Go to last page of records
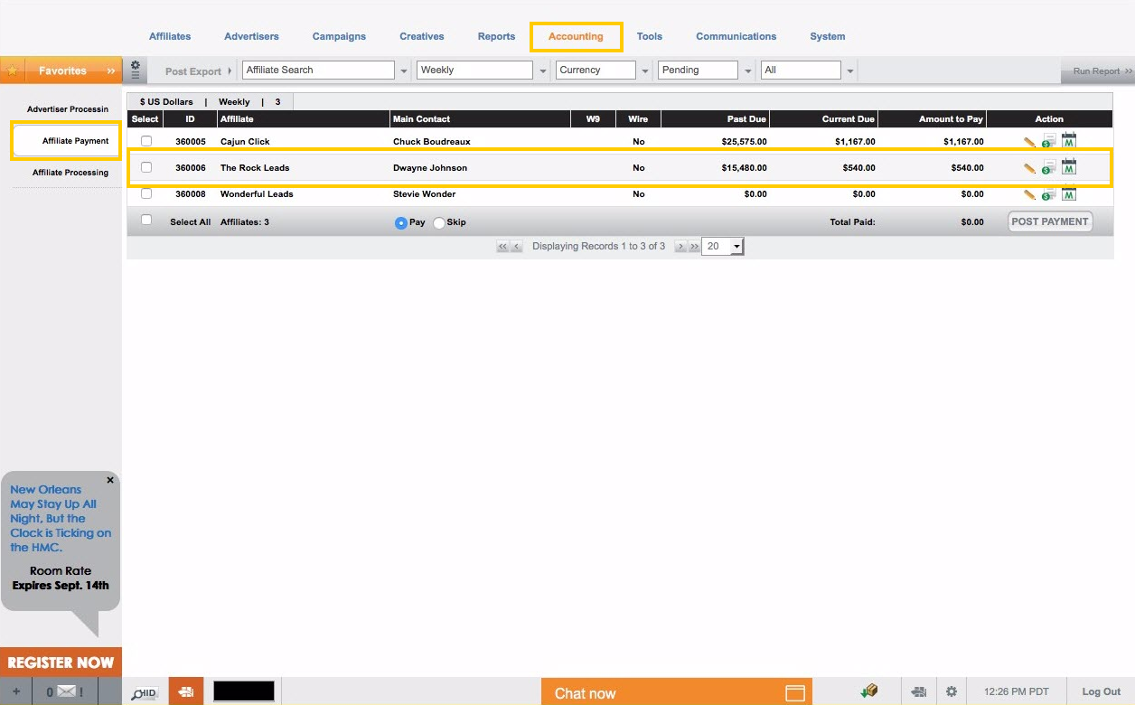Screen dimensions: 1135x705 pyautogui.click(x=694, y=247)
